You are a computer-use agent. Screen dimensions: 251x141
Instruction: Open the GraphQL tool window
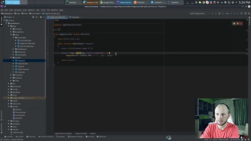[61, 137]
